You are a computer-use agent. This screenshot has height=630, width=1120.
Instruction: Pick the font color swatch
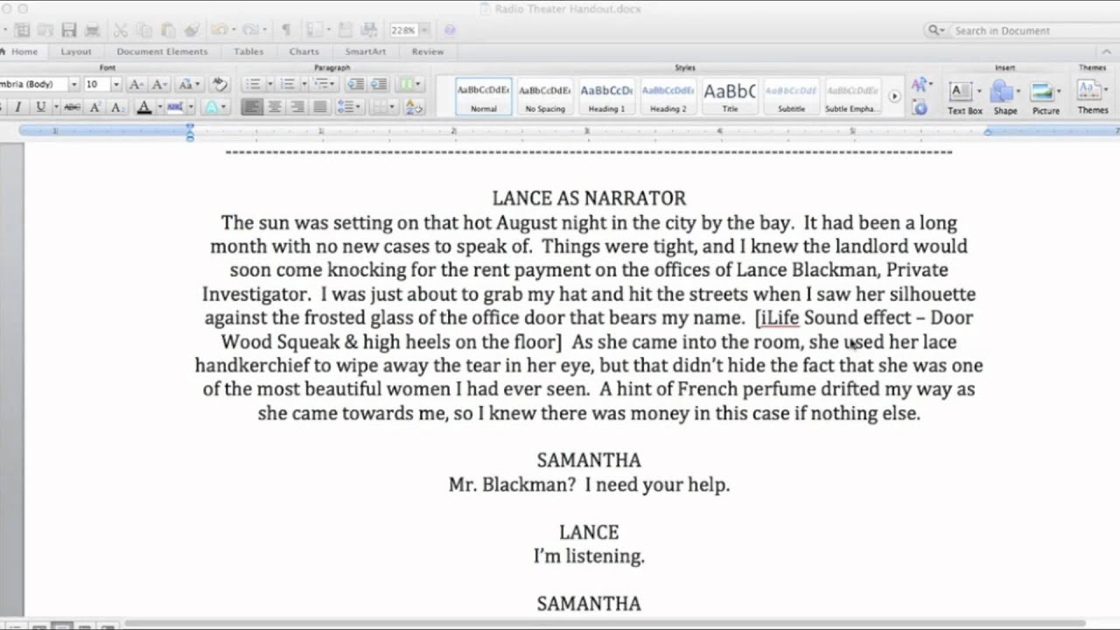(144, 107)
